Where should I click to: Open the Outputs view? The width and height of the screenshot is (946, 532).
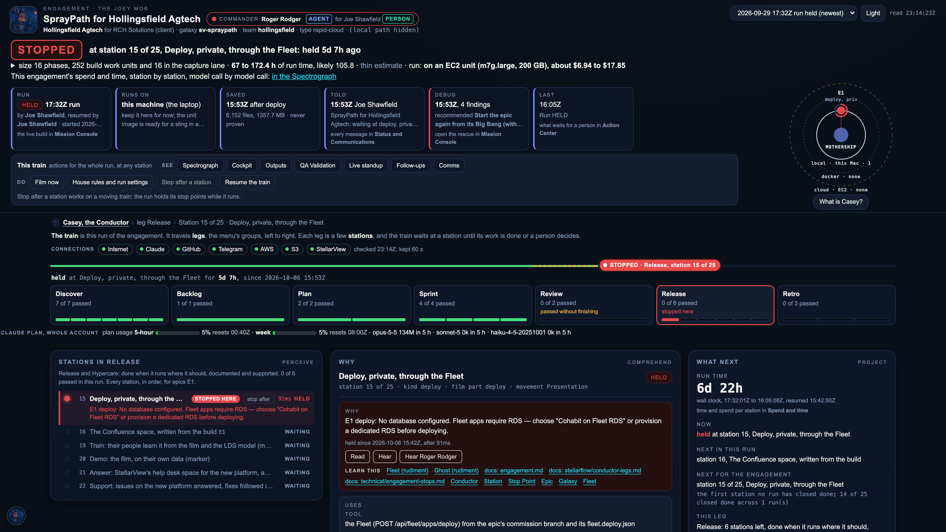[276, 166]
